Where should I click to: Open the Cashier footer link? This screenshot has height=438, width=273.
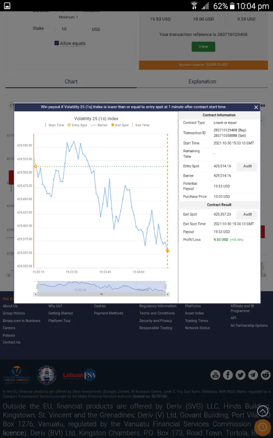pyautogui.click(x=100, y=306)
